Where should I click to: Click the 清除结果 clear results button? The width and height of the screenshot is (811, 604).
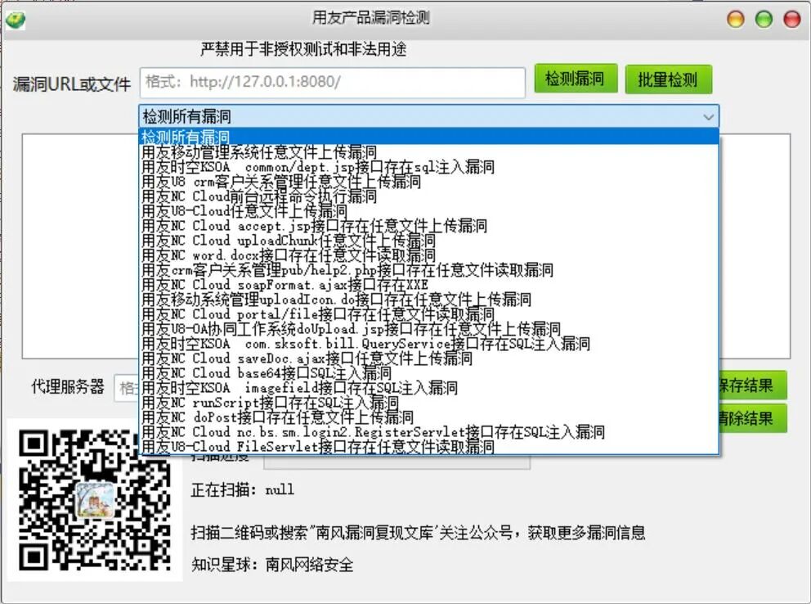point(753,418)
